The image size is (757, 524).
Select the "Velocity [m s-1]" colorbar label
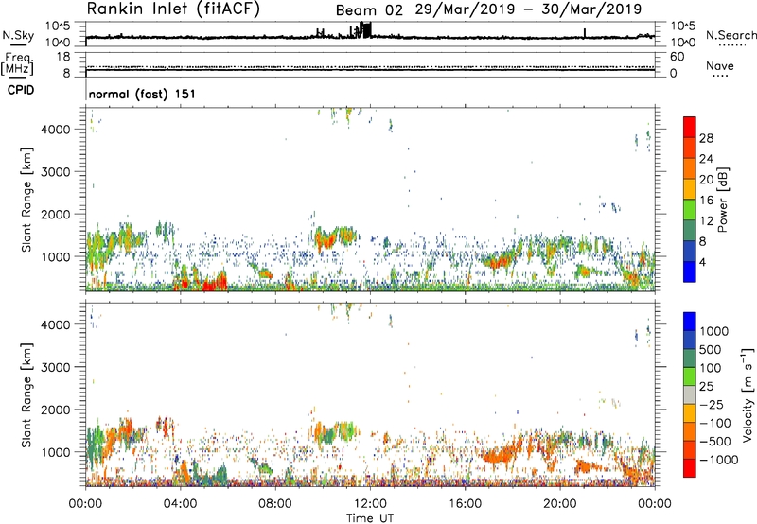tap(748, 395)
